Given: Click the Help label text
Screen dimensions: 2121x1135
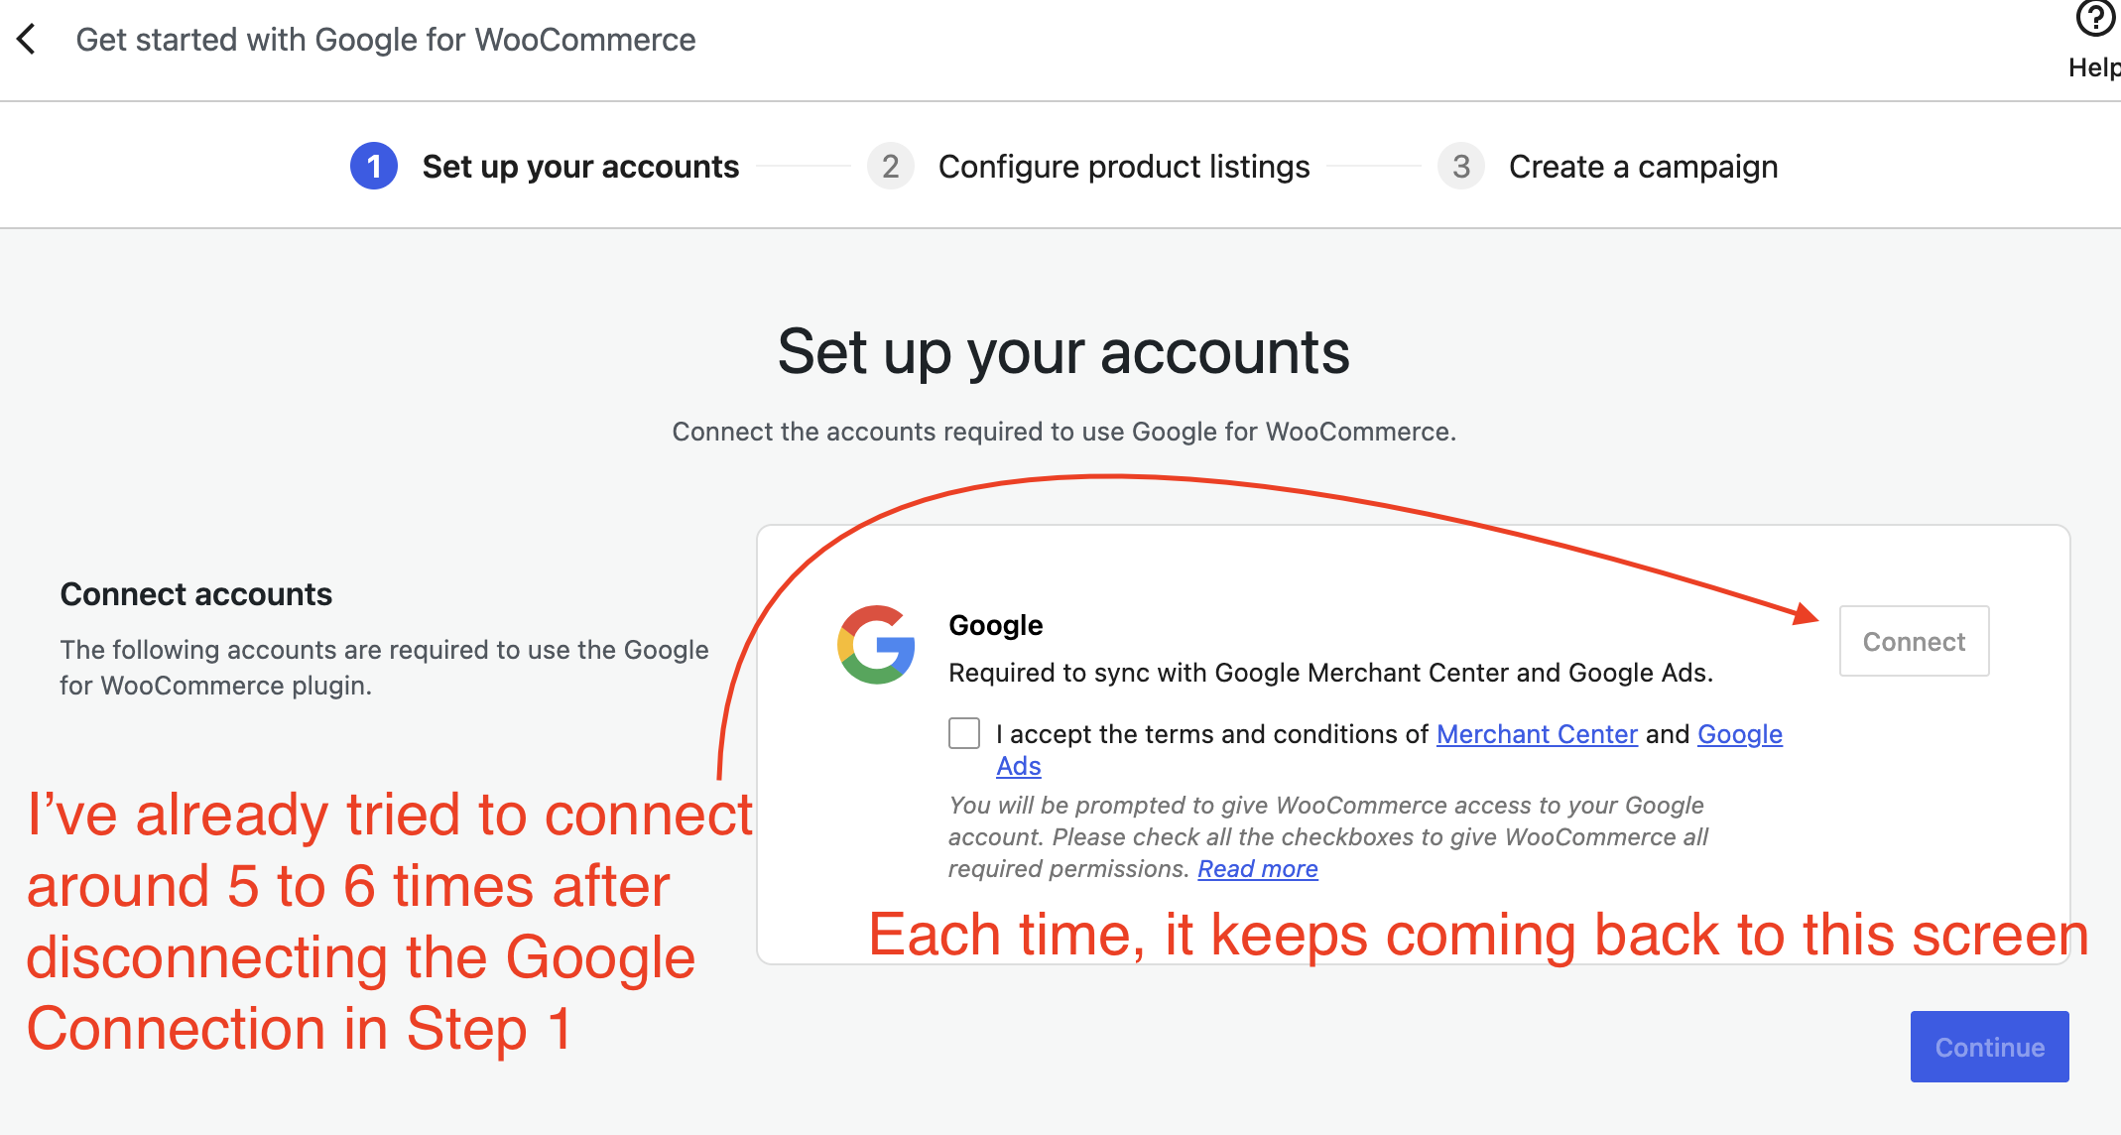Looking at the screenshot, I should 2094,67.
